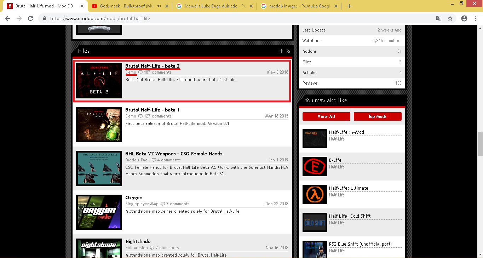Open the beta 1 file thumbnail
This screenshot has width=483, height=258.
[99, 125]
